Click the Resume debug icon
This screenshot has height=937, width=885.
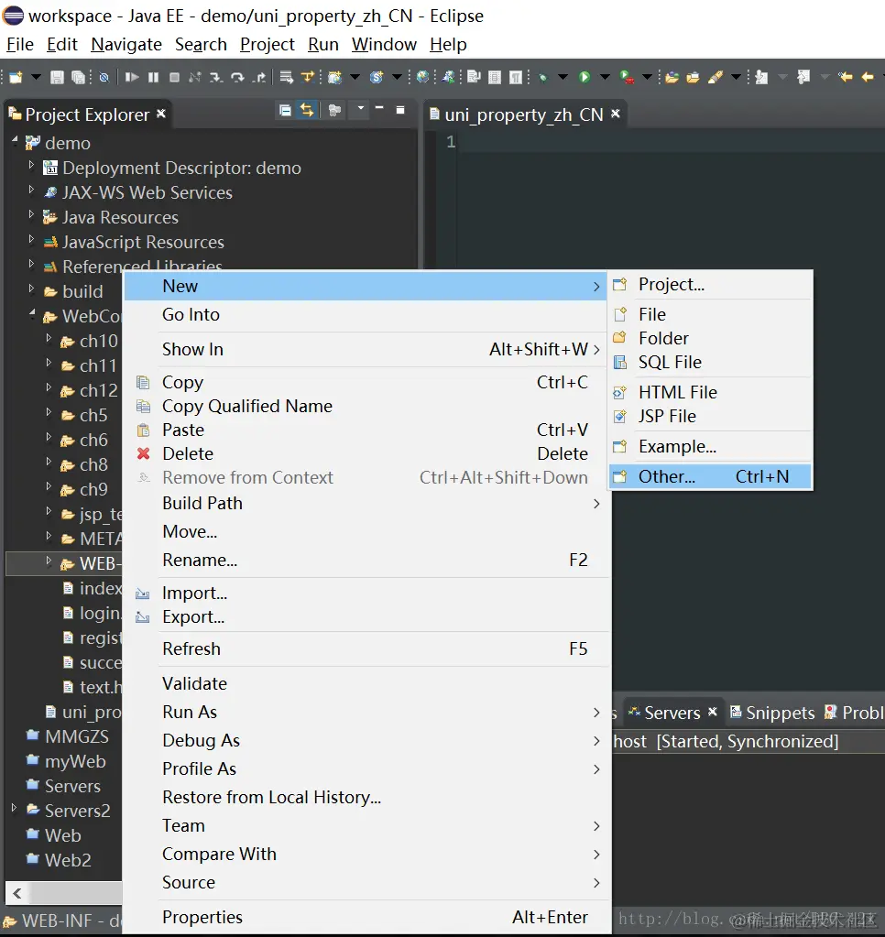point(132,77)
